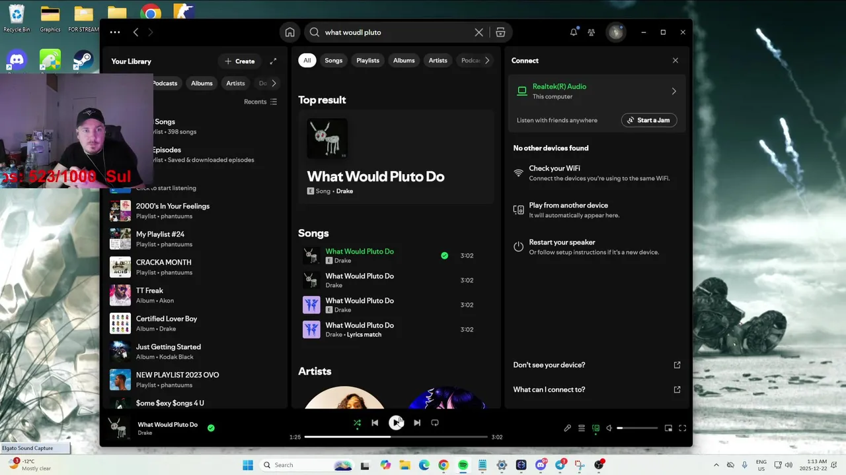Viewport: 846px width, 475px height.
Task: Open My Playlist #24
Action: (x=196, y=239)
